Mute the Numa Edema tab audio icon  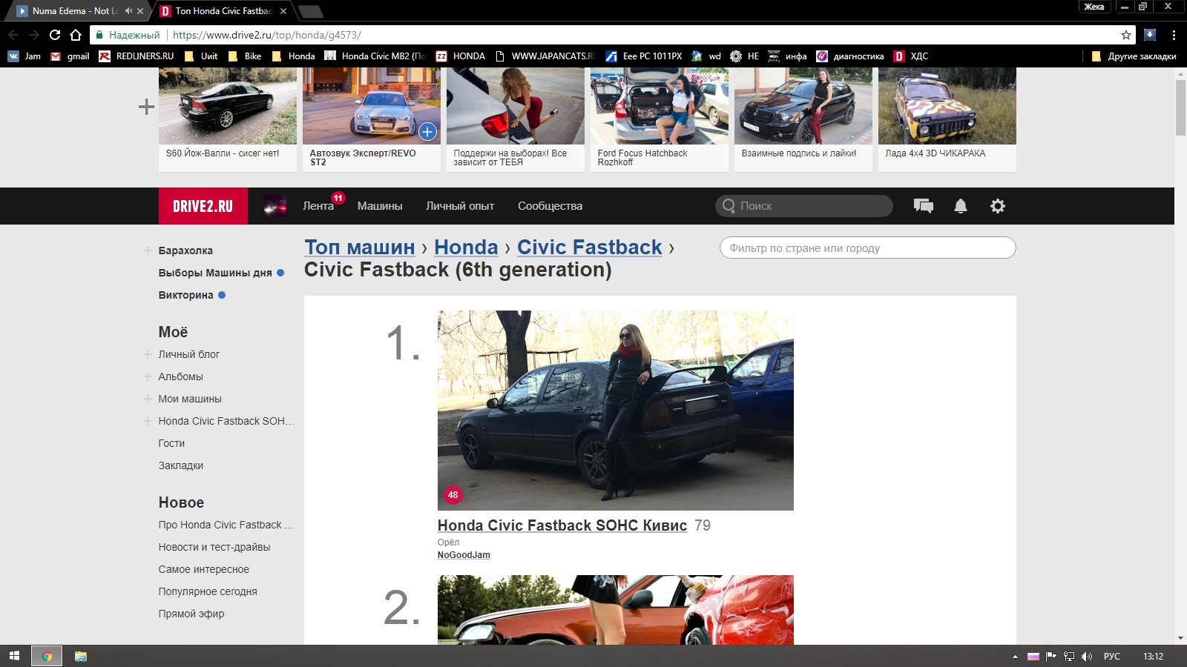coord(128,11)
